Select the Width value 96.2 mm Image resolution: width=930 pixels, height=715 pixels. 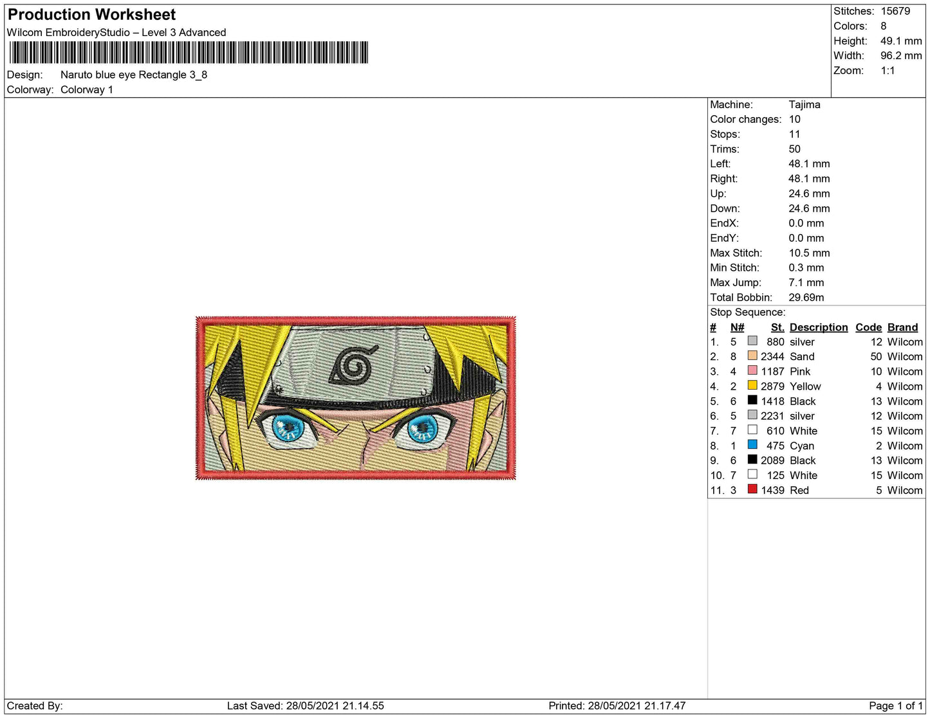coord(901,55)
